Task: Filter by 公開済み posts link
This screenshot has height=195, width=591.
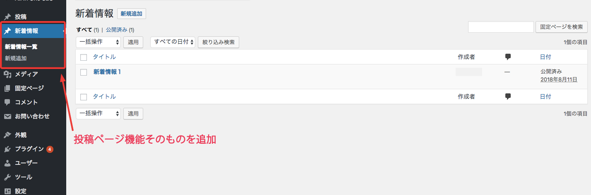Action: tap(117, 30)
